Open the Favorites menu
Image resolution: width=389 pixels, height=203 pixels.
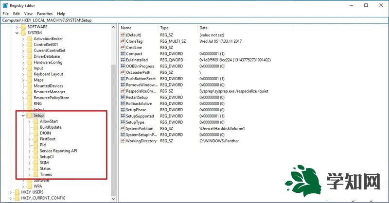pyautogui.click(x=45, y=14)
